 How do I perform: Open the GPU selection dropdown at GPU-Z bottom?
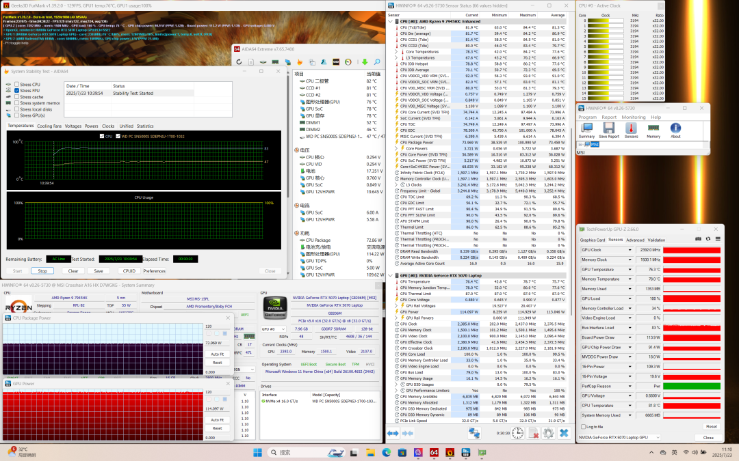click(619, 438)
